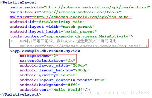Image resolution: width=152 pixels, height=98 pixels.
Task: Click the android:background="#ff0" attribute
Action: click(x=50, y=85)
